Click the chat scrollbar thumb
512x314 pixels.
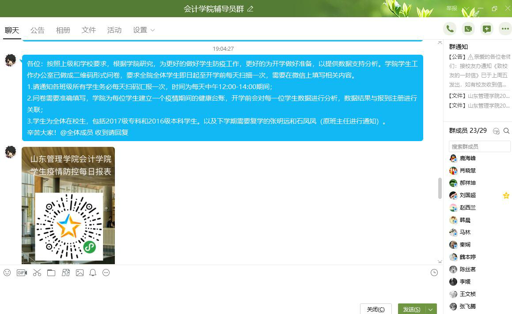[x=440, y=188]
